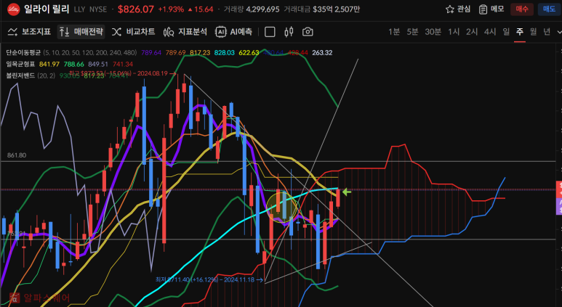Select 1분 timeframe
This screenshot has height=307, width=562.
(x=394, y=32)
